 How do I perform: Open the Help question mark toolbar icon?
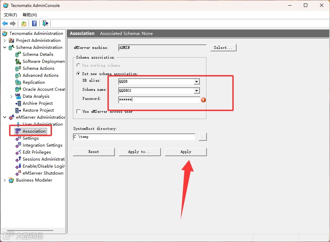coord(34,23)
